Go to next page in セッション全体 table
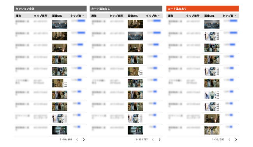Image resolution: width=253 pixels, height=147 pixels. point(84,140)
